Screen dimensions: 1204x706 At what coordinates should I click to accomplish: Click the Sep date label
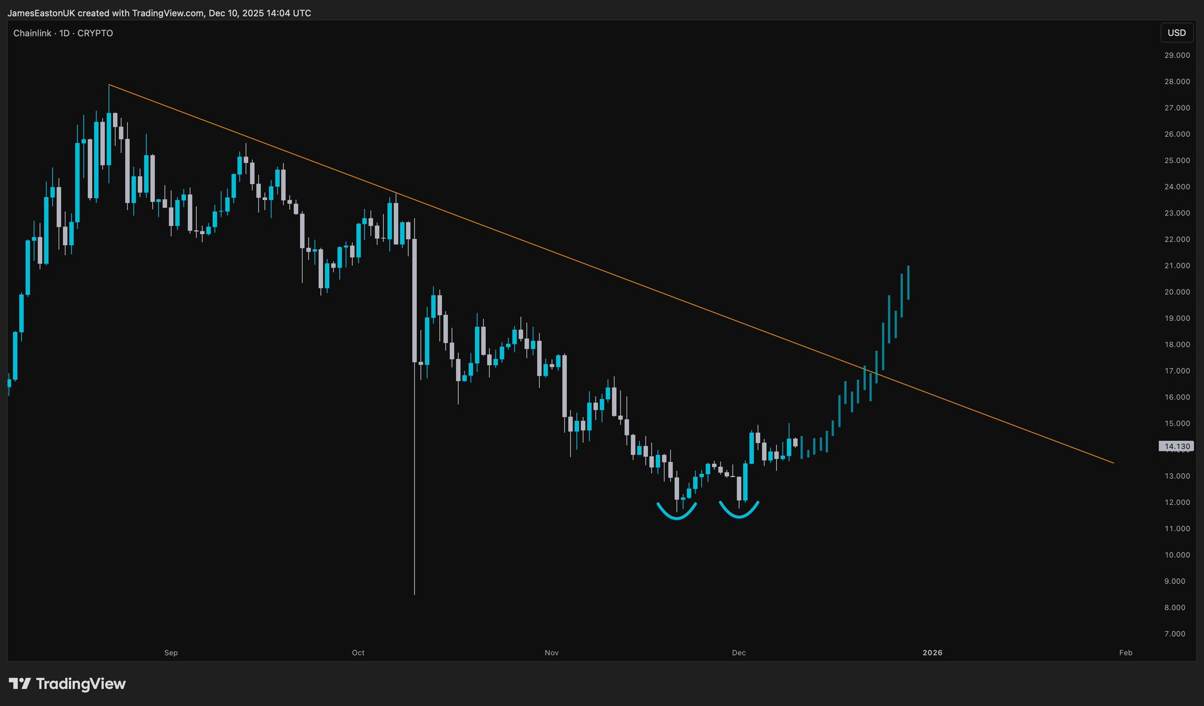tap(171, 653)
